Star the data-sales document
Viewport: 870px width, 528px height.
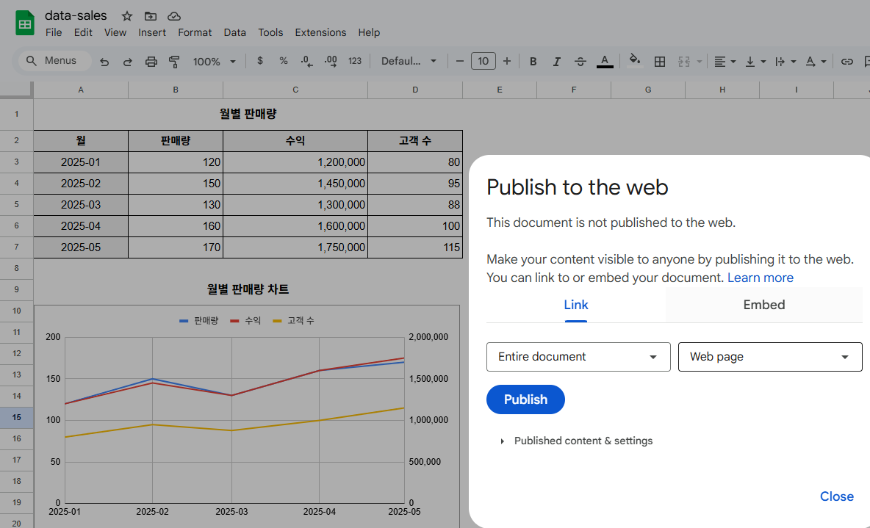click(x=127, y=16)
